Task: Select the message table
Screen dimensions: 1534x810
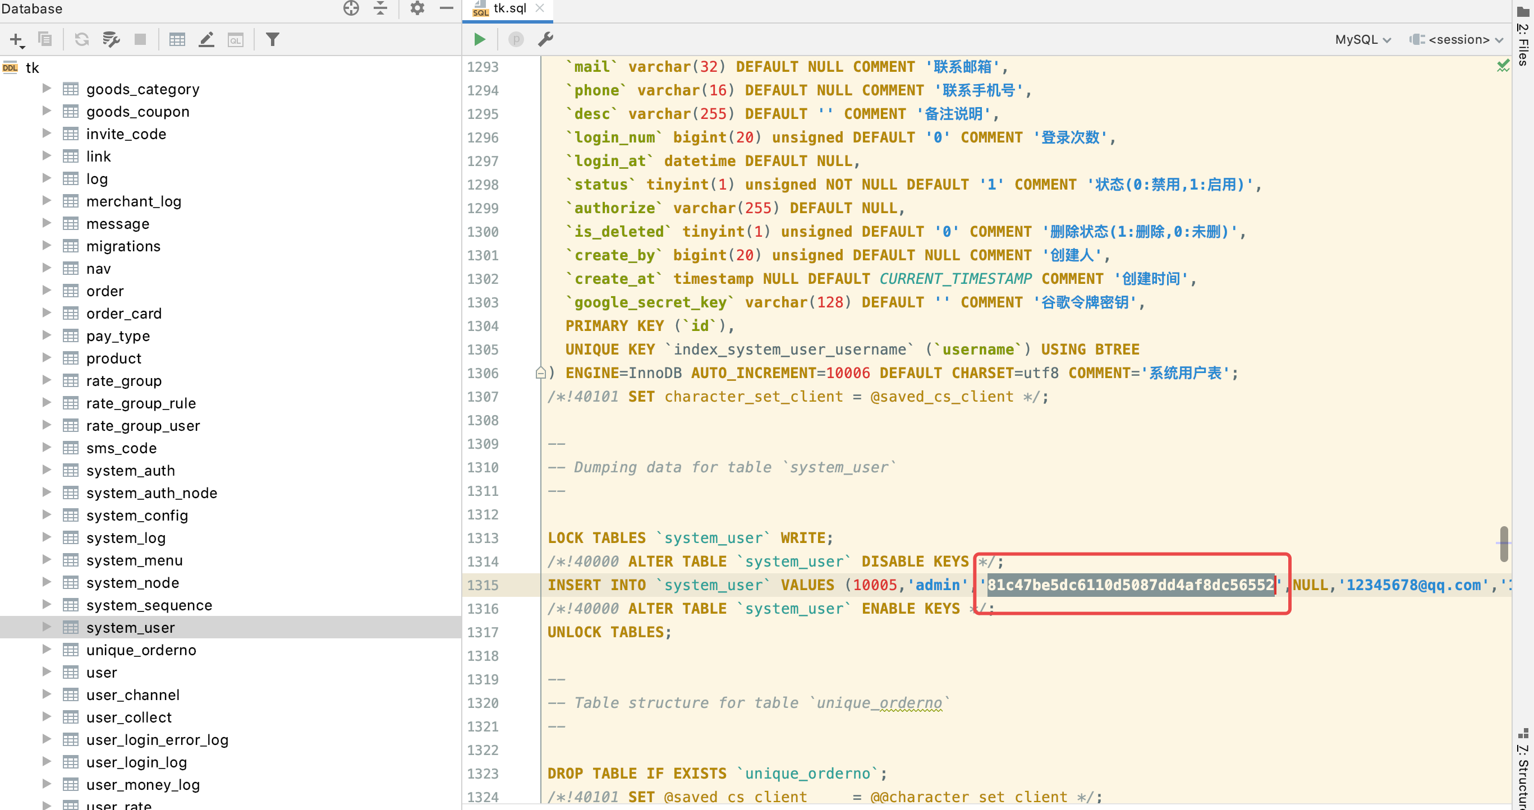Action: pos(118,224)
